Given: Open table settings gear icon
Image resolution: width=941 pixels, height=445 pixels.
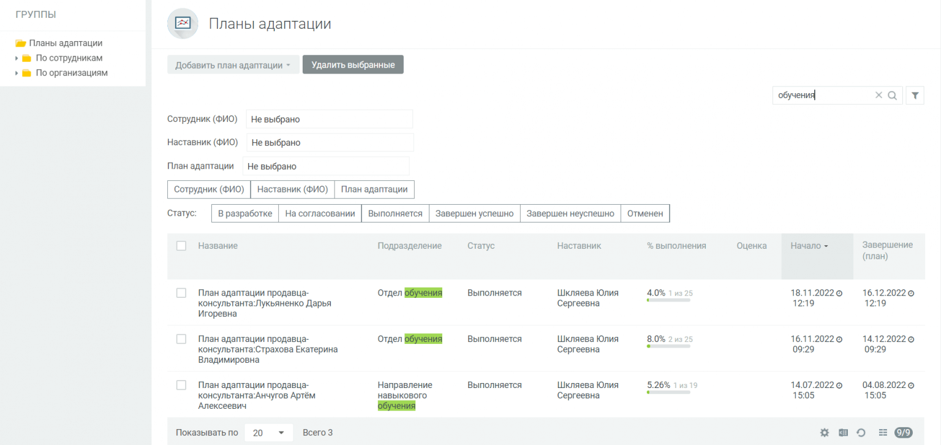Looking at the screenshot, I should [x=825, y=433].
